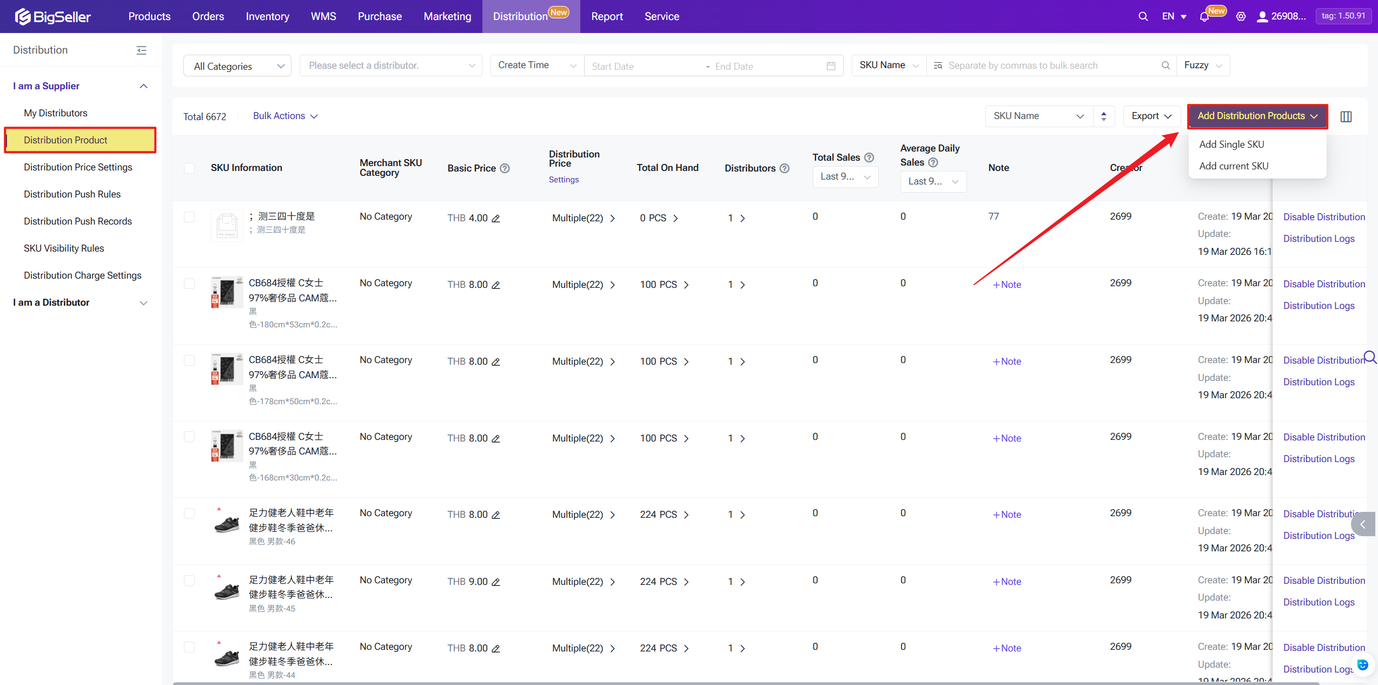Image resolution: width=1378 pixels, height=685 pixels.
Task: Open settings gear in top bar
Action: coord(1241,17)
